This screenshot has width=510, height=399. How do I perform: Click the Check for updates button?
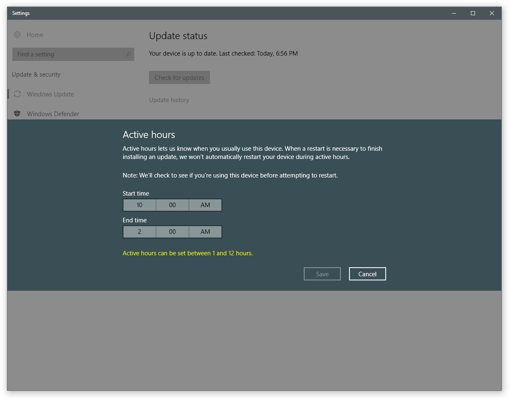[x=179, y=78]
